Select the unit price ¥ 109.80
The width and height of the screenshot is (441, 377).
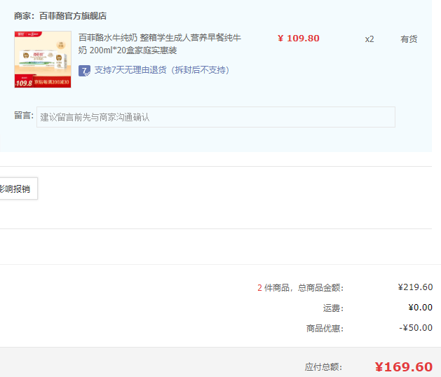pos(299,39)
